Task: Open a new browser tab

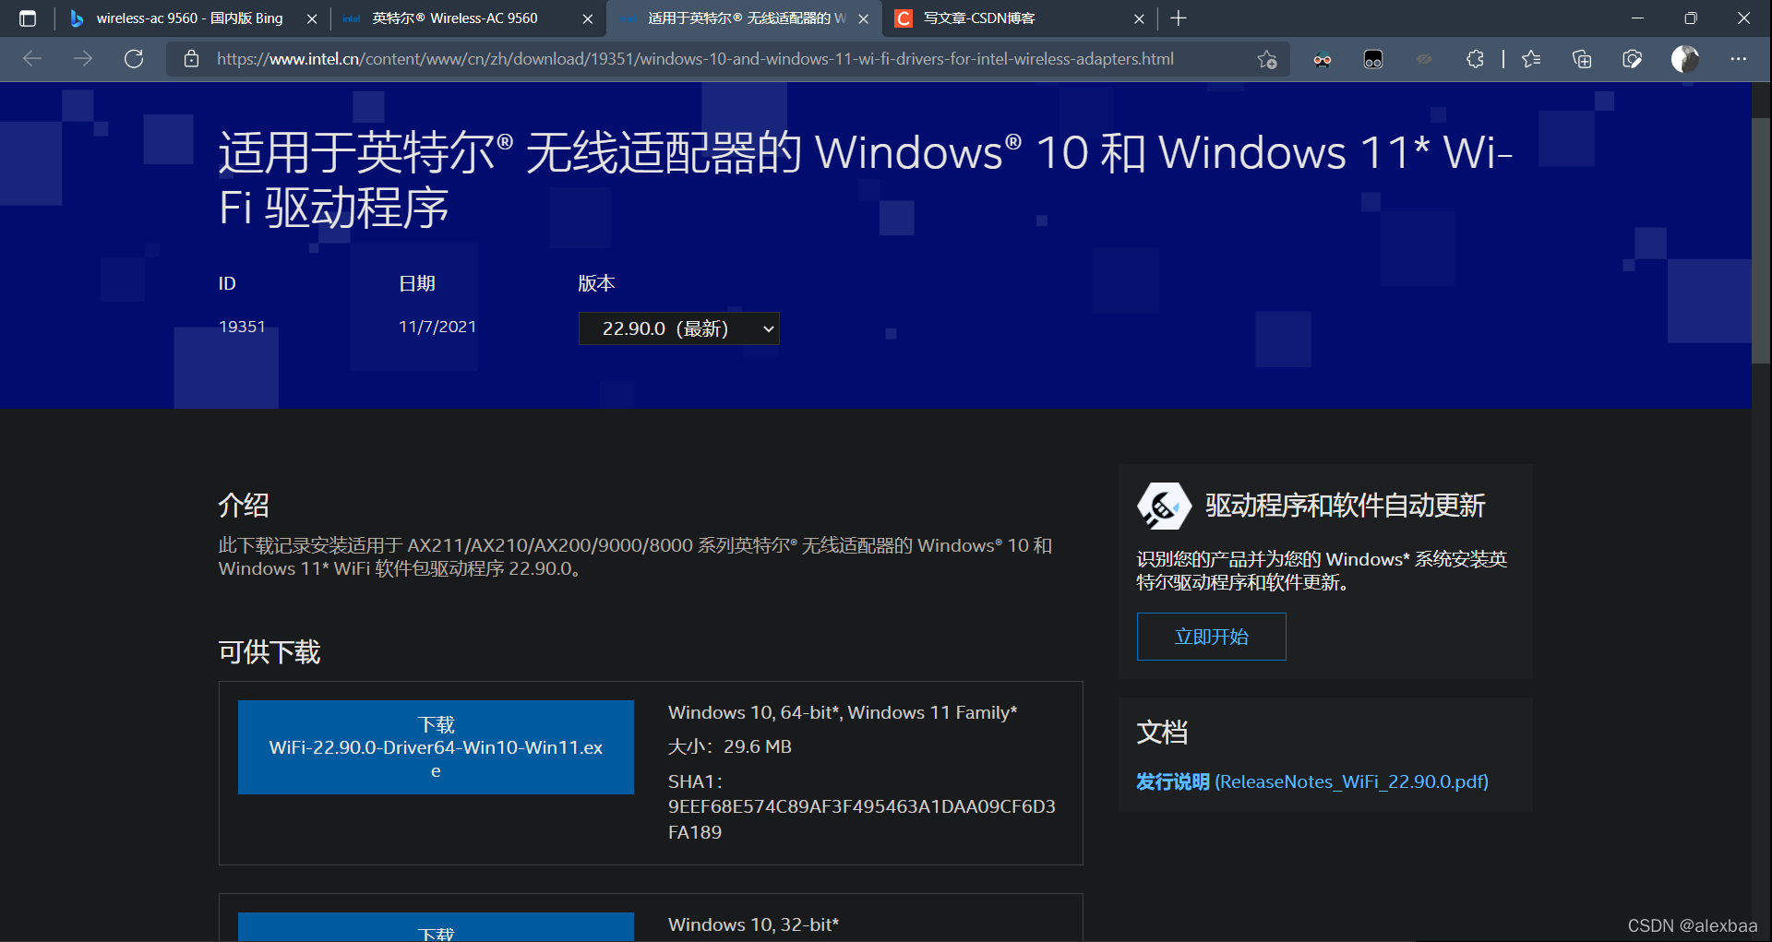Action: point(1179,18)
